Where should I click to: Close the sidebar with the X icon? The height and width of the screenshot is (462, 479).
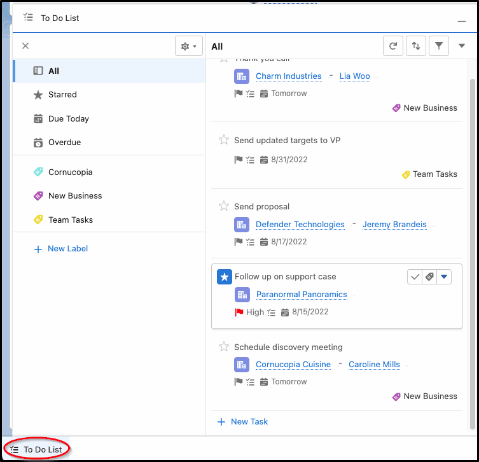[25, 46]
